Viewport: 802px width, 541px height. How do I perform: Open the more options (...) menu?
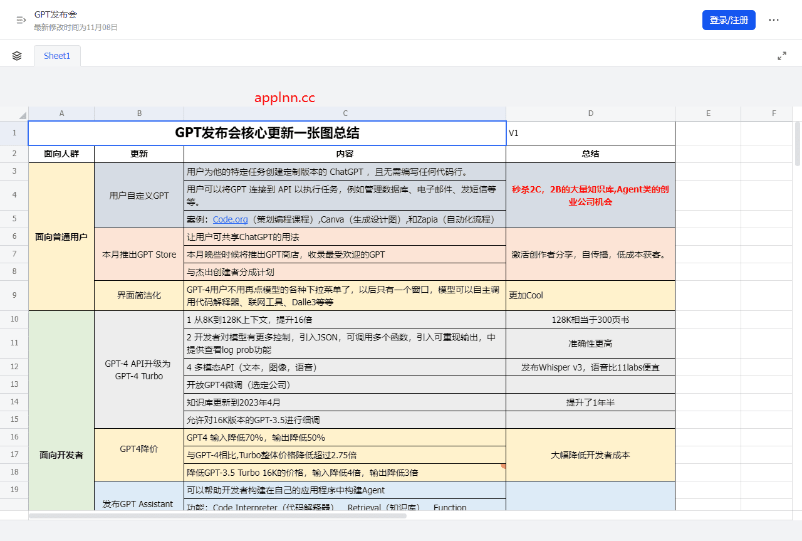[774, 19]
